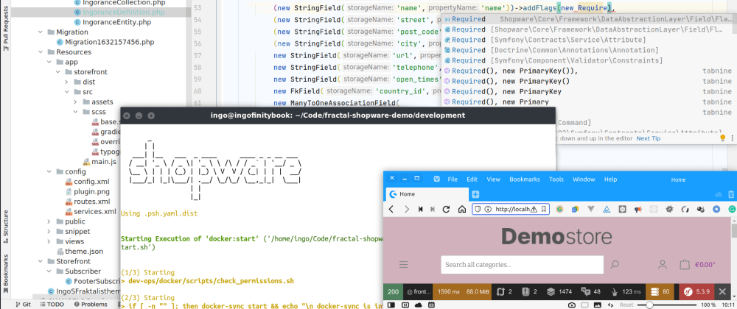Click the Vue devtools extension icon
737x309 pixels.
591,209
